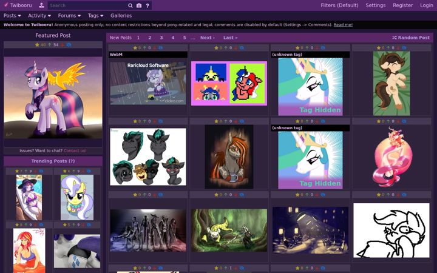Screen dimensions: 437x273
Task: Click the Next page link
Action: [x=208, y=38]
